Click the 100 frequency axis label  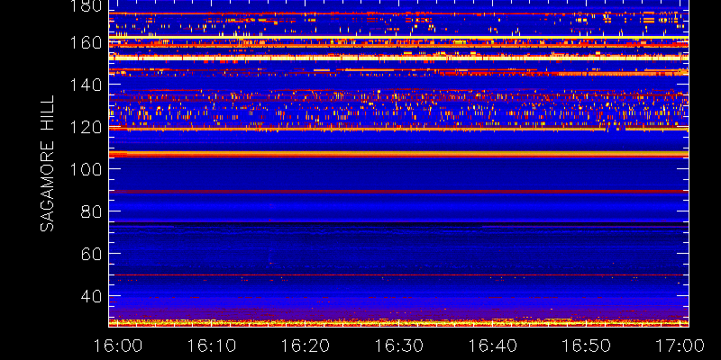(86, 169)
